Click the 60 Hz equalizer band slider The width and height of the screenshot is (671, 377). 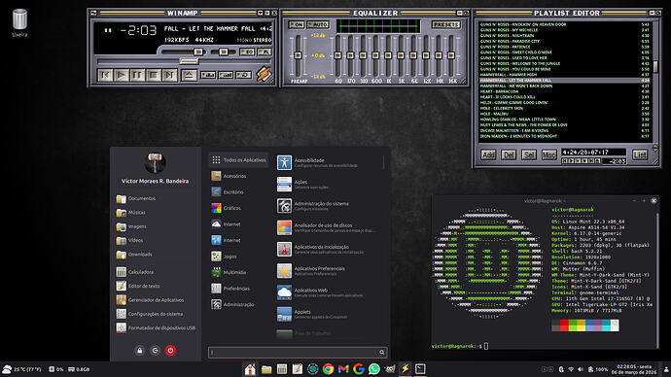(338, 55)
